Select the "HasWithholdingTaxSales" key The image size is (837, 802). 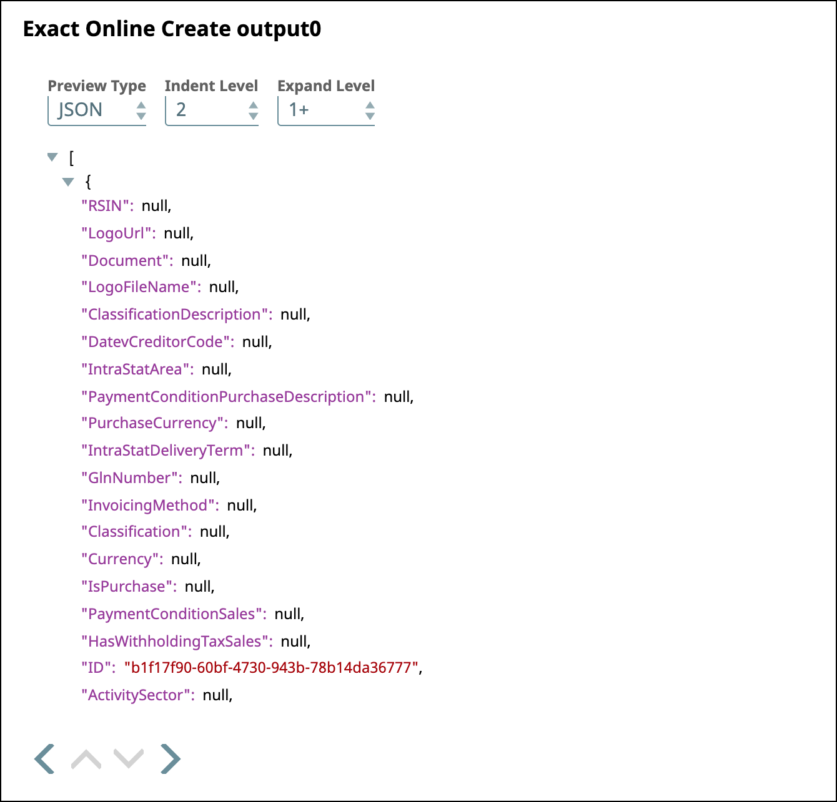coord(177,642)
